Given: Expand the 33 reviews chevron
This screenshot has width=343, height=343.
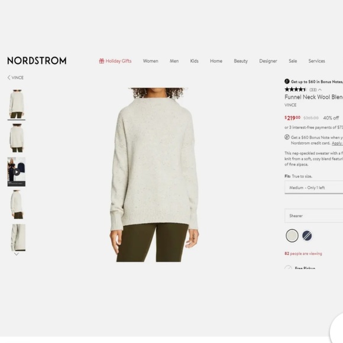Looking at the screenshot, I should [320, 90].
